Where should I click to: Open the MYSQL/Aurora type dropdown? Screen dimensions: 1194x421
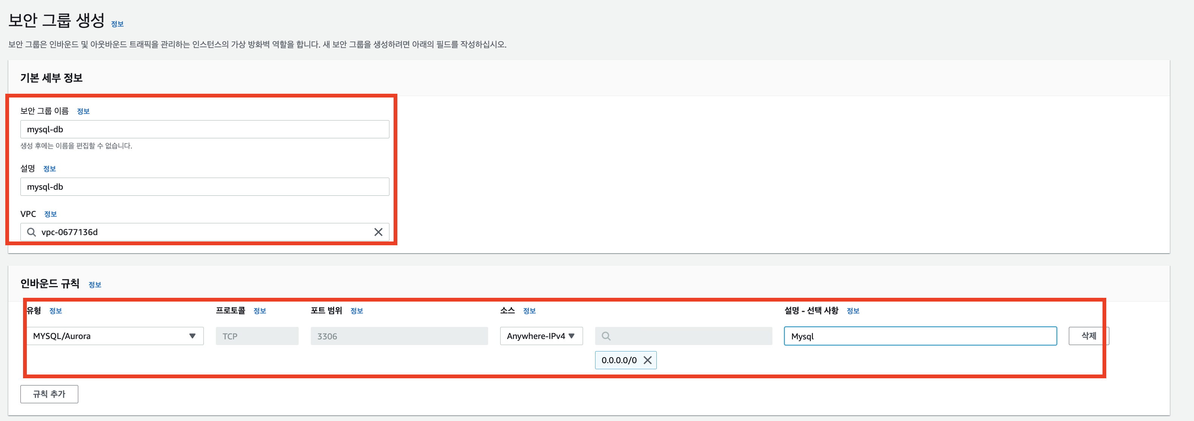115,336
